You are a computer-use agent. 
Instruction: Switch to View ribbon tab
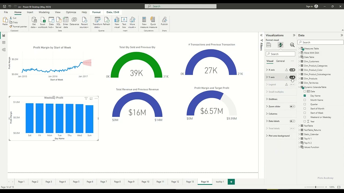pyautogui.click(x=58, y=12)
